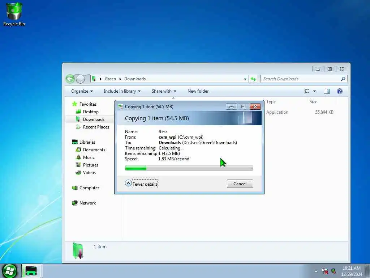The image size is (370, 278).
Task: Minimize the Copying dialog
Action: click(x=231, y=107)
